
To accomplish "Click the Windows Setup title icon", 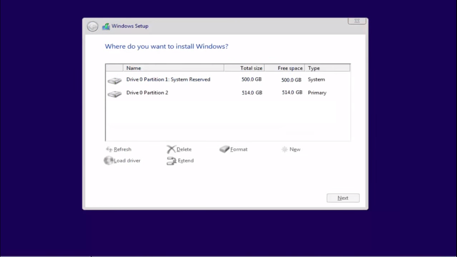I will [106, 26].
